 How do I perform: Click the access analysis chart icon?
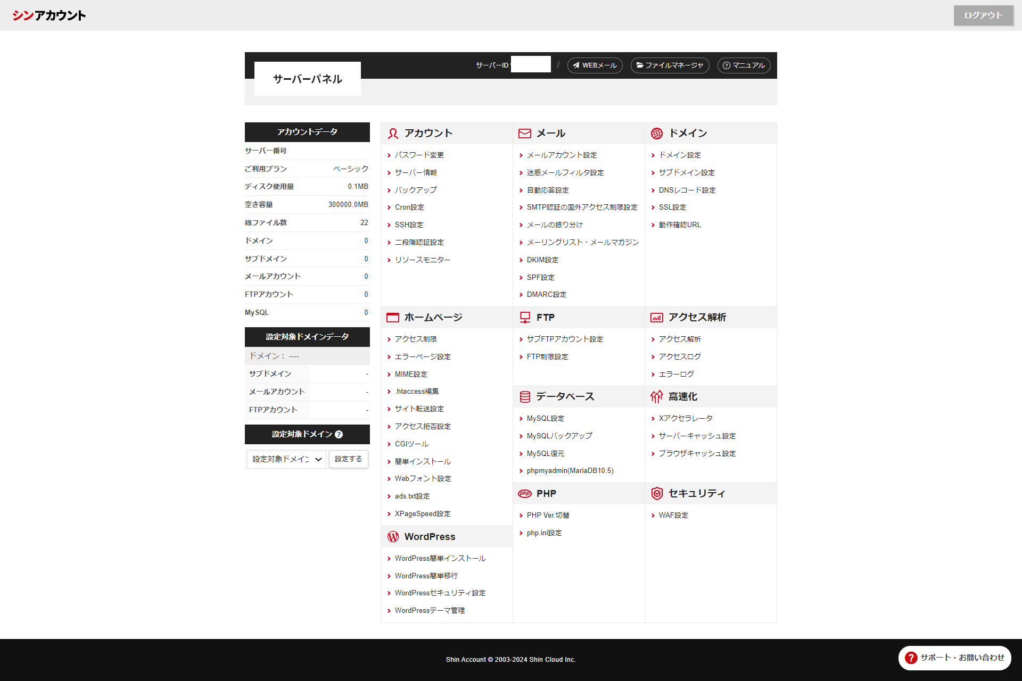[657, 318]
